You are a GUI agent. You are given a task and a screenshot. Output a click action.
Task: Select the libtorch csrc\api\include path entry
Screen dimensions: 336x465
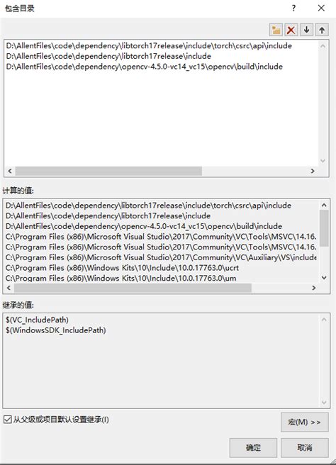(149, 45)
